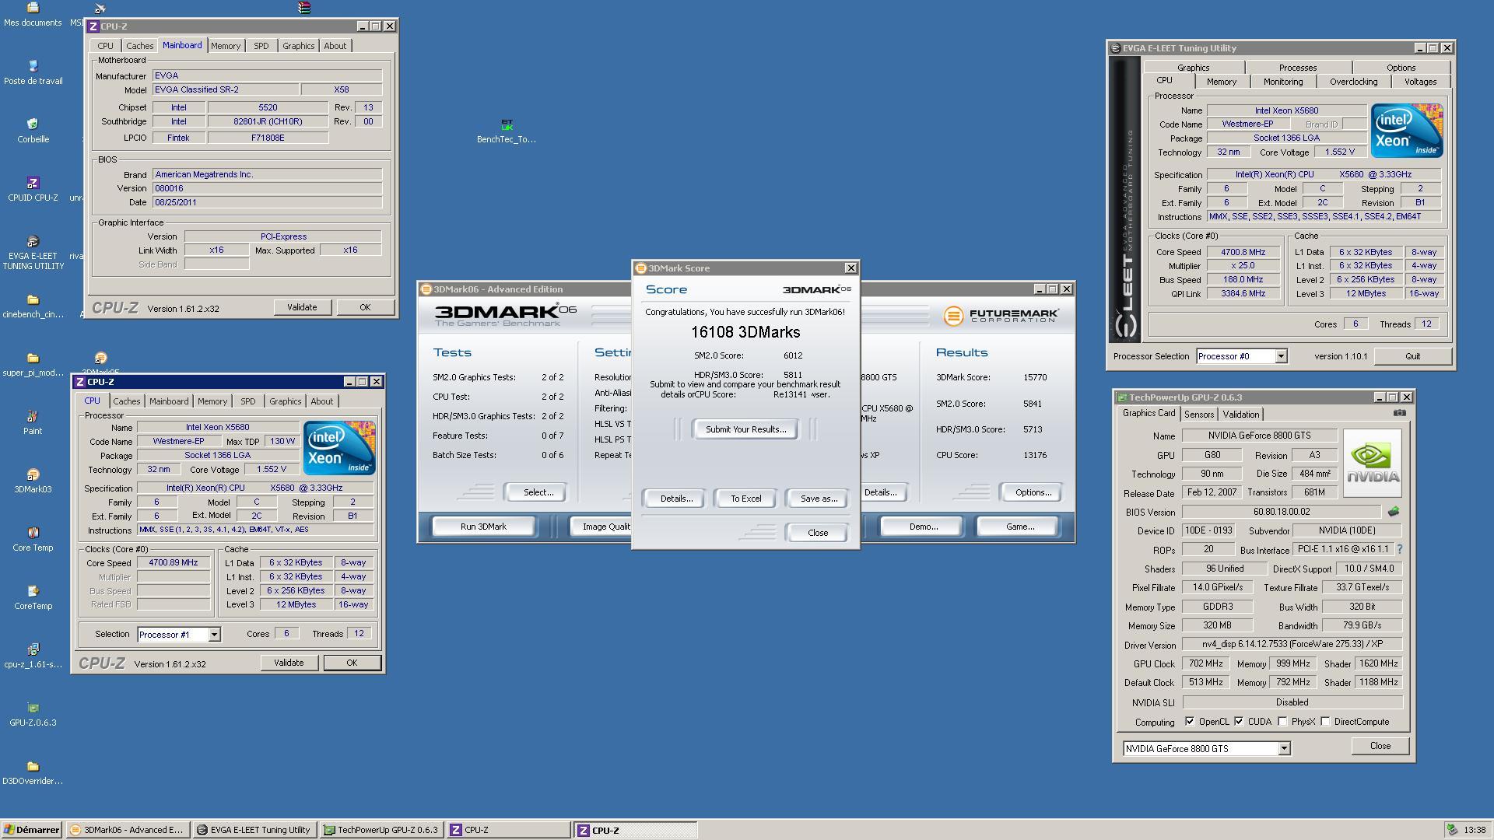This screenshot has width=1494, height=840.
Task: Open BenchTec_To... desktop icon
Action: pyautogui.click(x=507, y=131)
